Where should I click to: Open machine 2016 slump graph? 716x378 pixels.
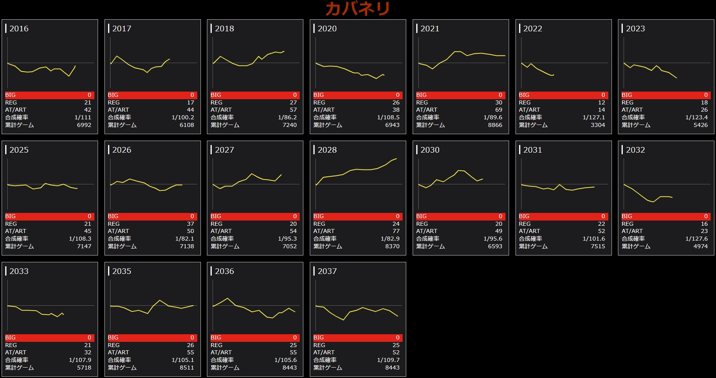click(51, 63)
